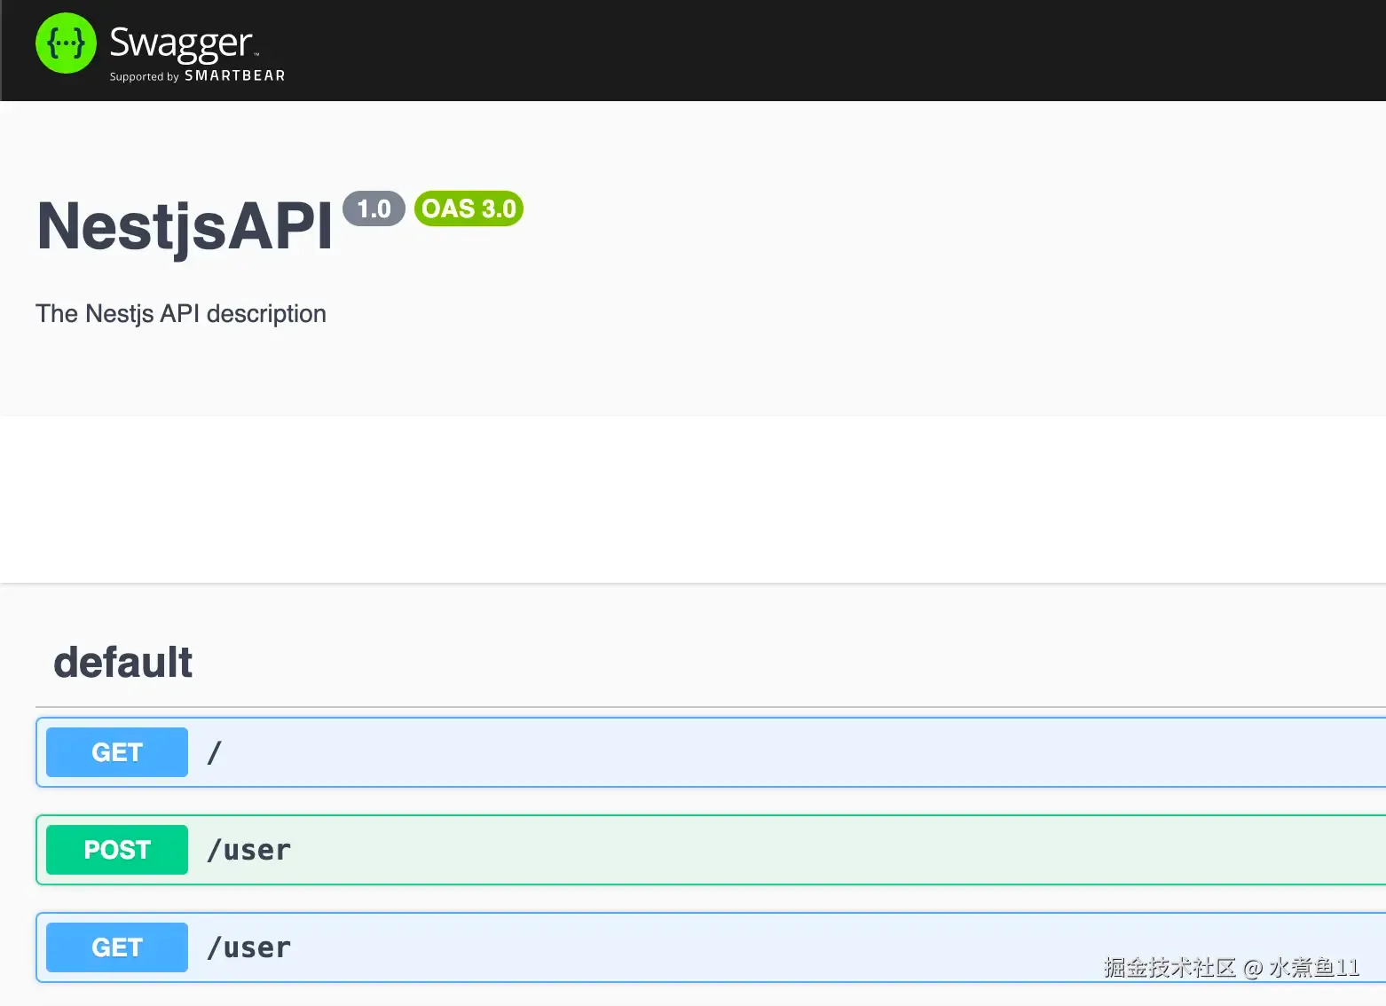This screenshot has width=1386, height=1006.
Task: Click the Supported by SMARTBEAR text
Action: (197, 76)
